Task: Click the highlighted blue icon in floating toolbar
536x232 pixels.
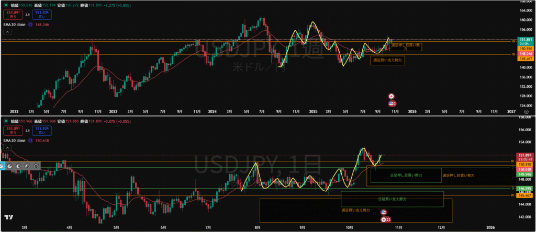Action: pyautogui.click(x=2, y=166)
